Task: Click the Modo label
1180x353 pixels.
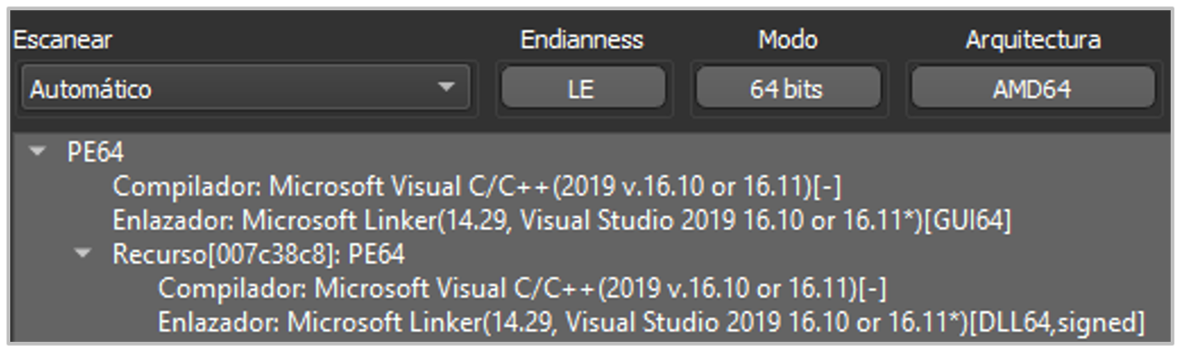Action: 788,40
